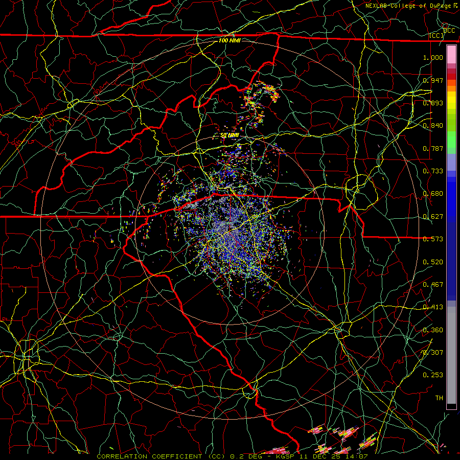
Task: Select the 50 NMI range ring label
Action: [x=229, y=135]
